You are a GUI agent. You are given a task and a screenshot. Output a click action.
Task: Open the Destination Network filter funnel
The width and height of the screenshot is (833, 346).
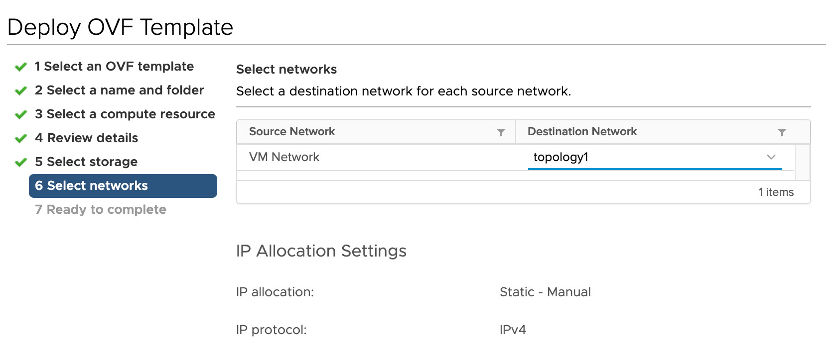(x=781, y=132)
